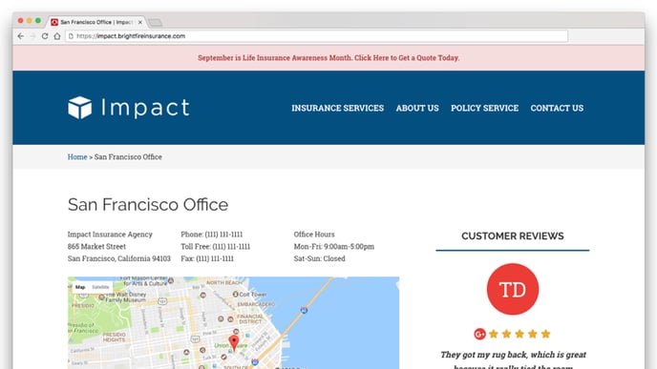The width and height of the screenshot is (657, 369).
Task: Reload the page with the refresh icon
Action: point(45,36)
